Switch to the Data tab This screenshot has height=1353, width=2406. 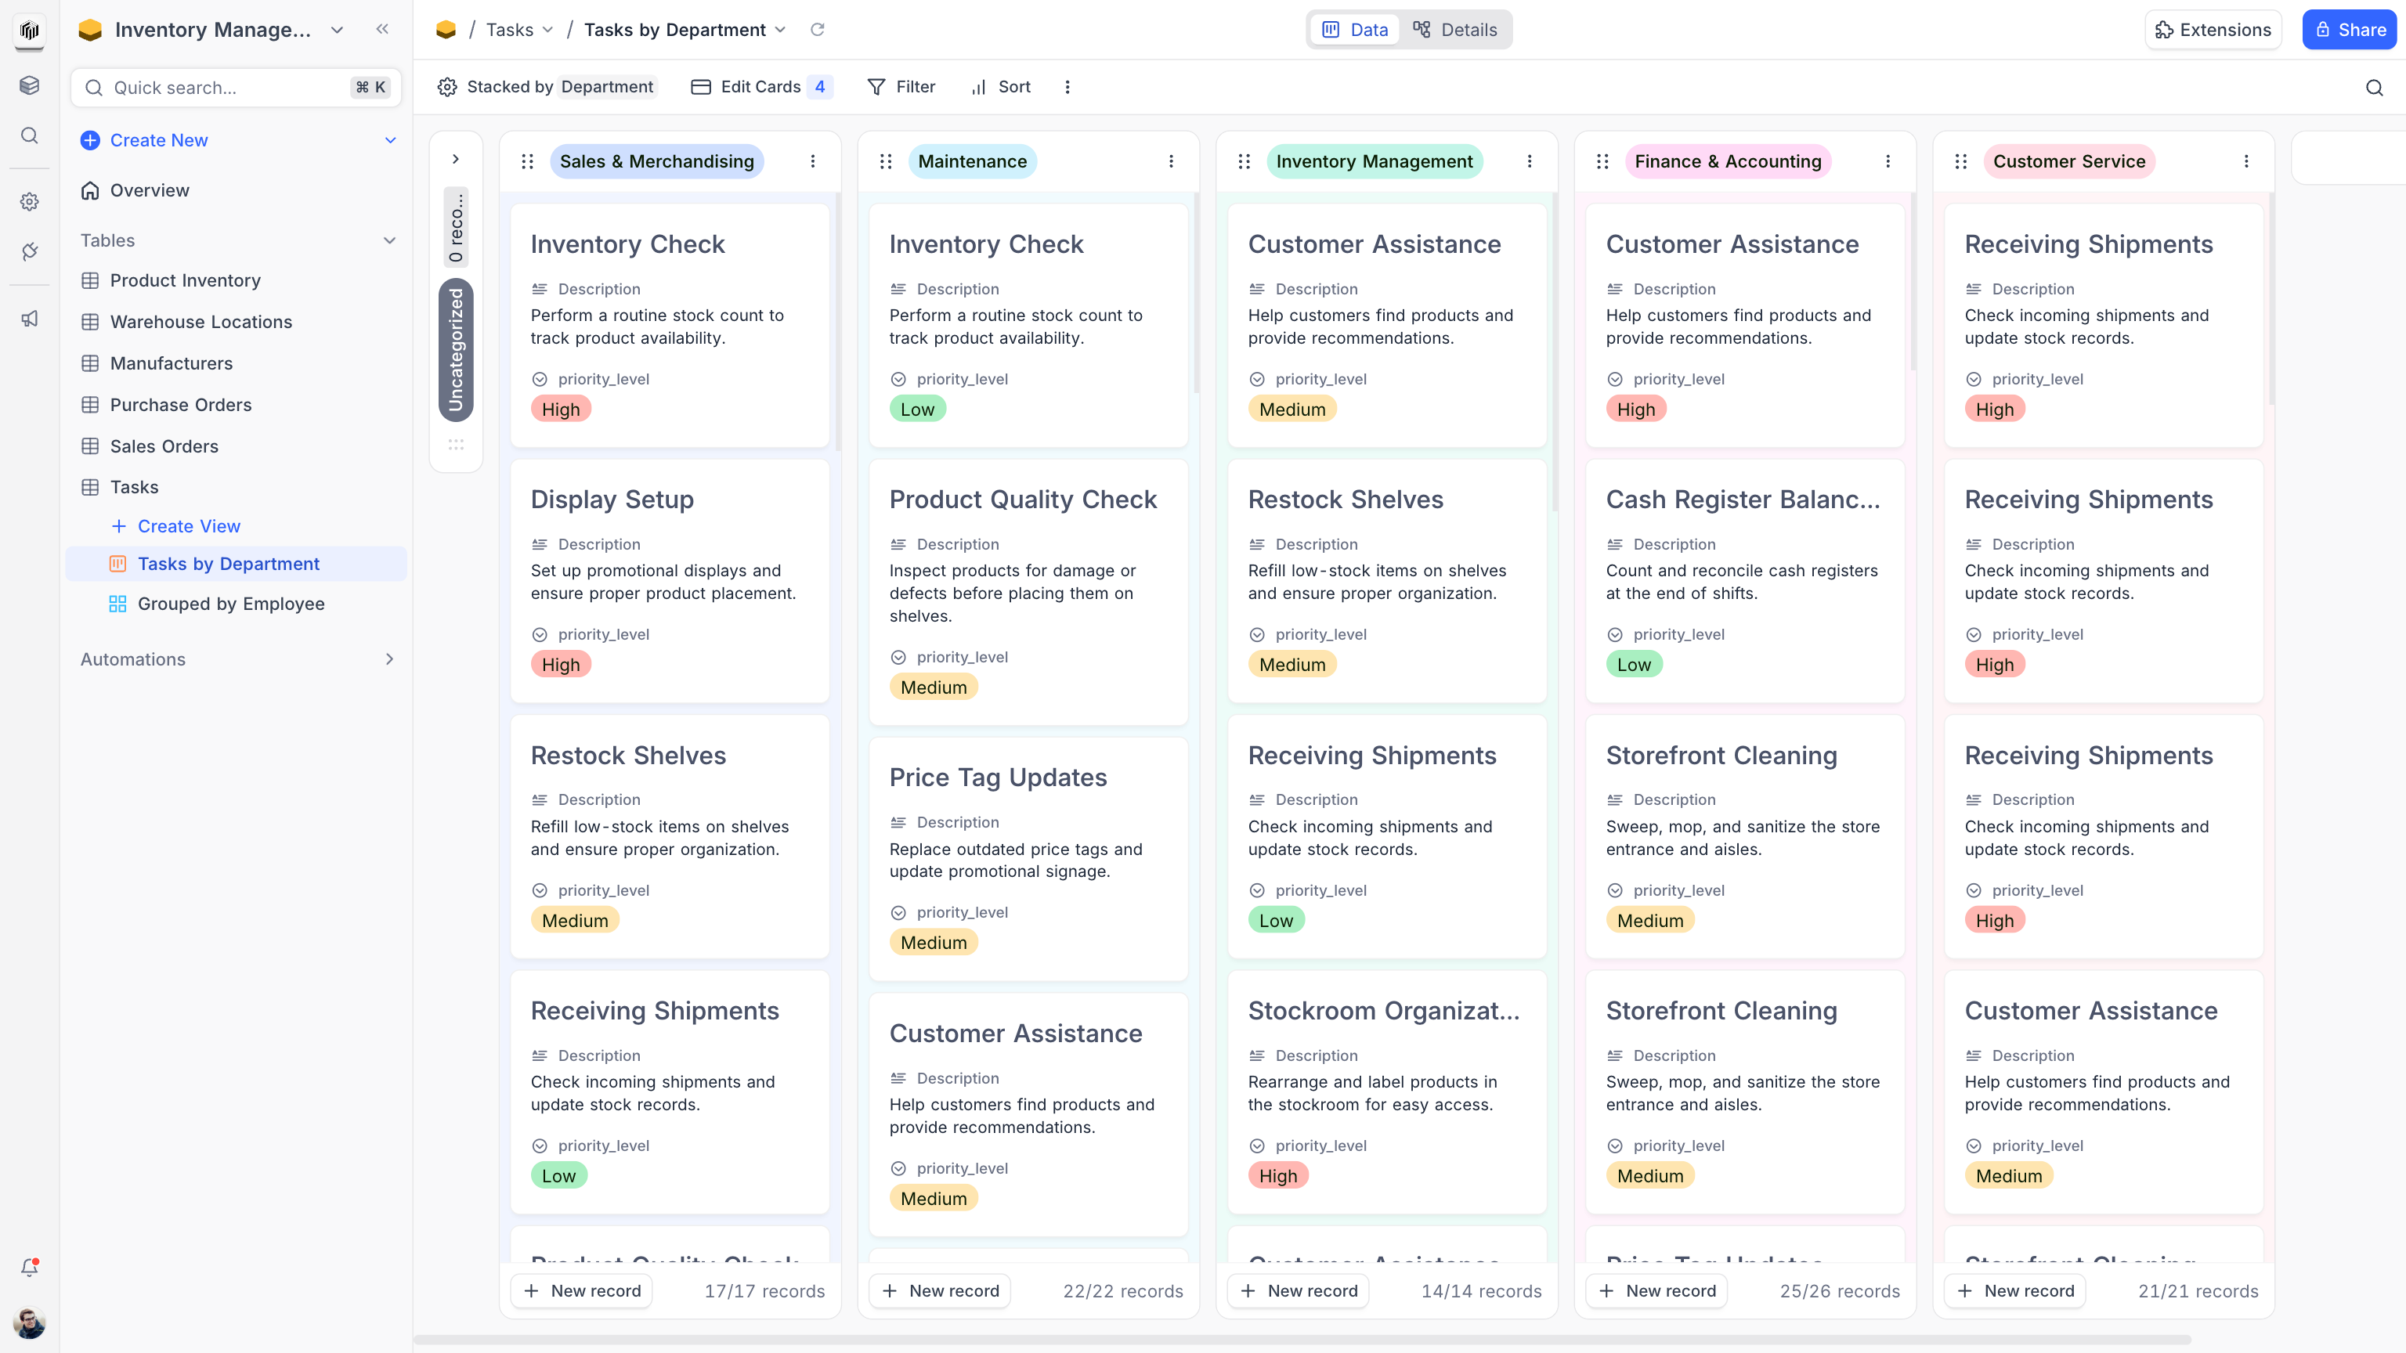[x=1355, y=30]
